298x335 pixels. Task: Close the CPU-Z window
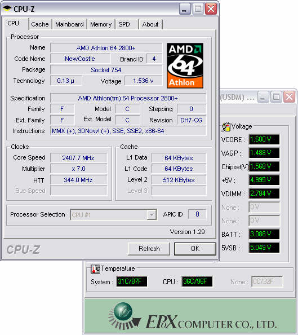tap(211, 9)
